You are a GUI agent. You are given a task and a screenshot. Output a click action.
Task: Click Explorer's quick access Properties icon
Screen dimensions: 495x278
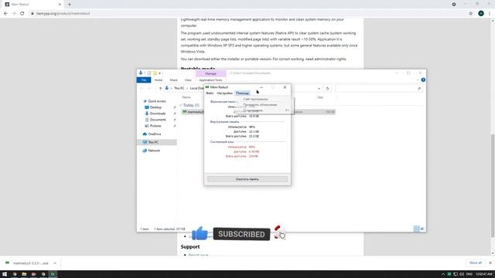(149, 73)
